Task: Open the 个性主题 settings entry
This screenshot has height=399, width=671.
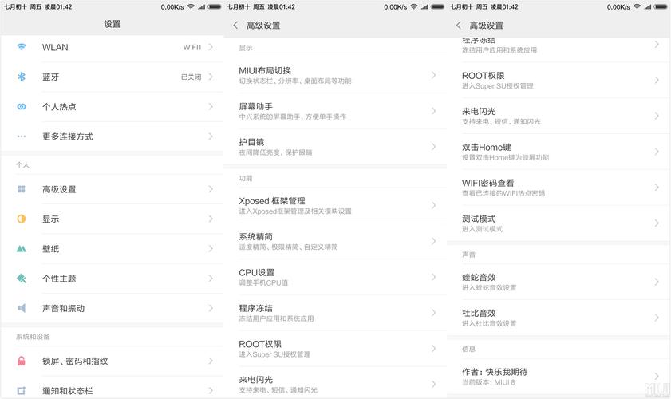Action: click(x=112, y=279)
